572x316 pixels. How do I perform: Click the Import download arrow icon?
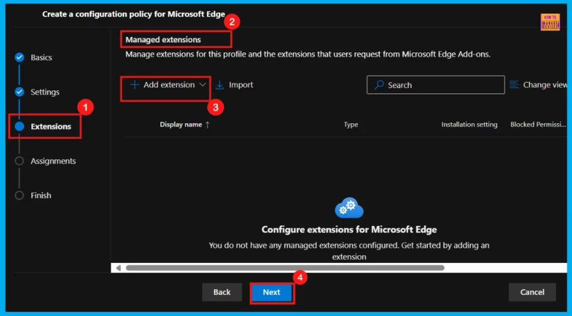pos(220,85)
